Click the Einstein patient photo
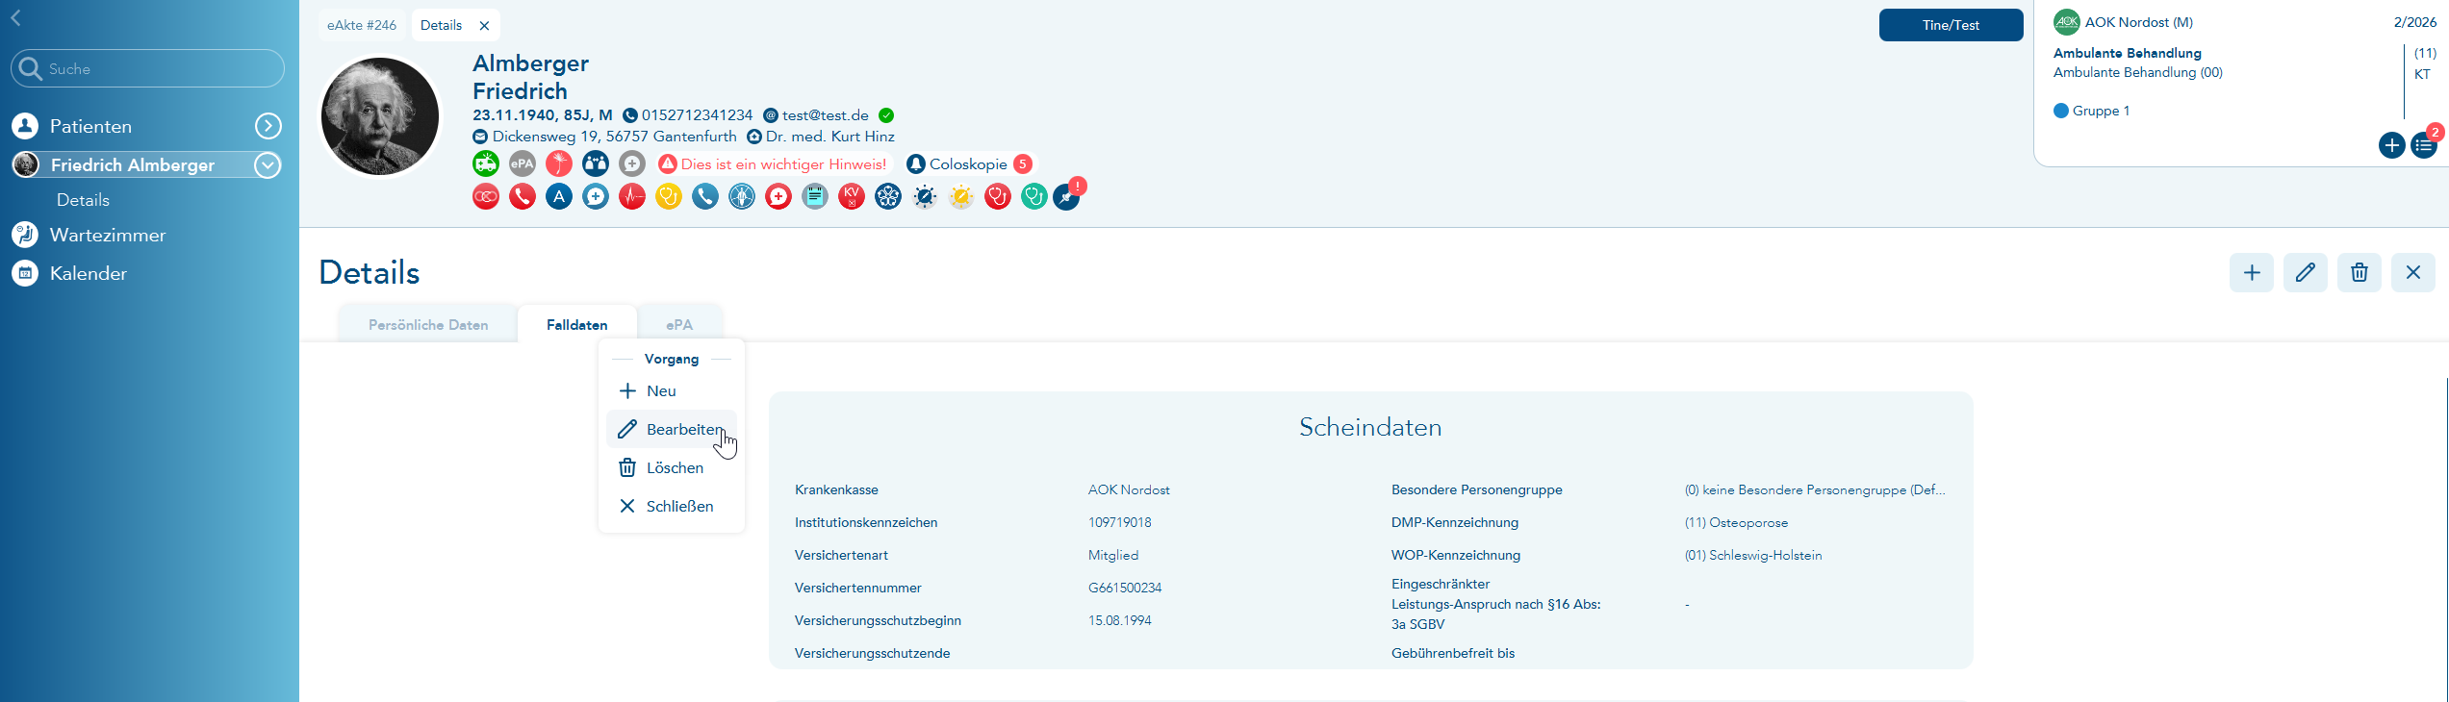 (x=380, y=116)
